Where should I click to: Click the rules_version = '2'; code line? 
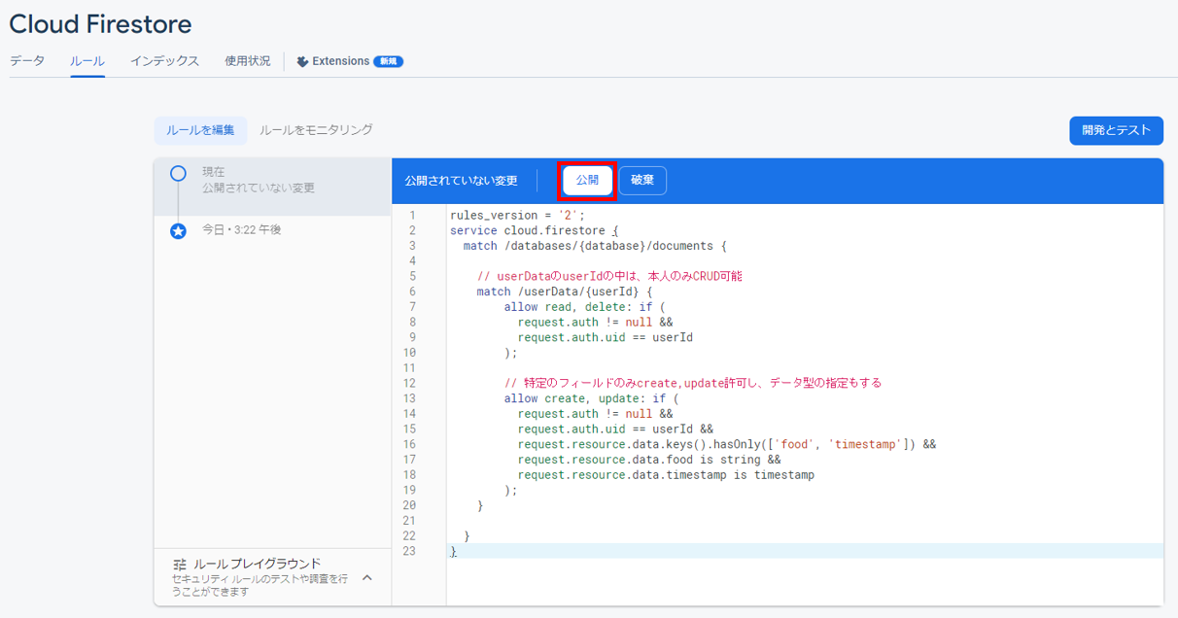pos(517,216)
